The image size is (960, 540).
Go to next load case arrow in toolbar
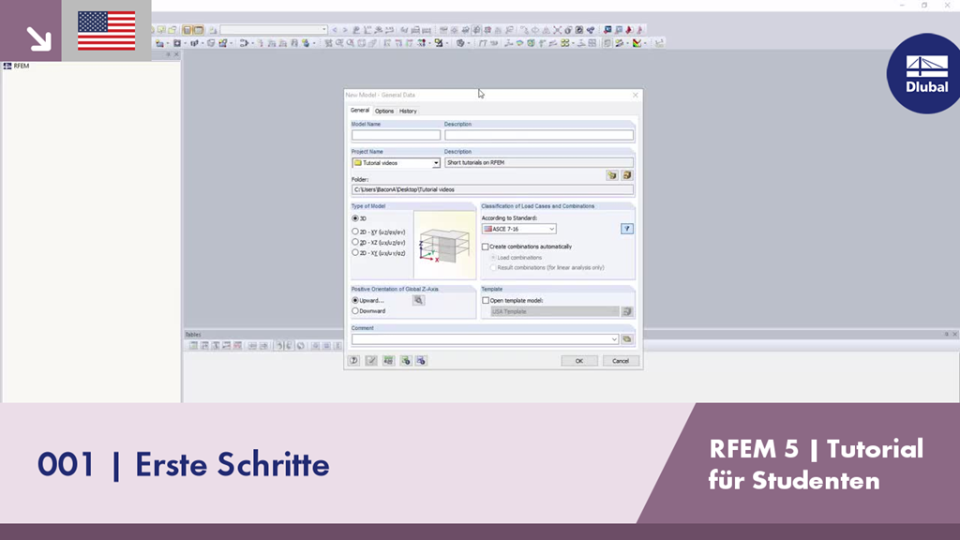pos(345,29)
